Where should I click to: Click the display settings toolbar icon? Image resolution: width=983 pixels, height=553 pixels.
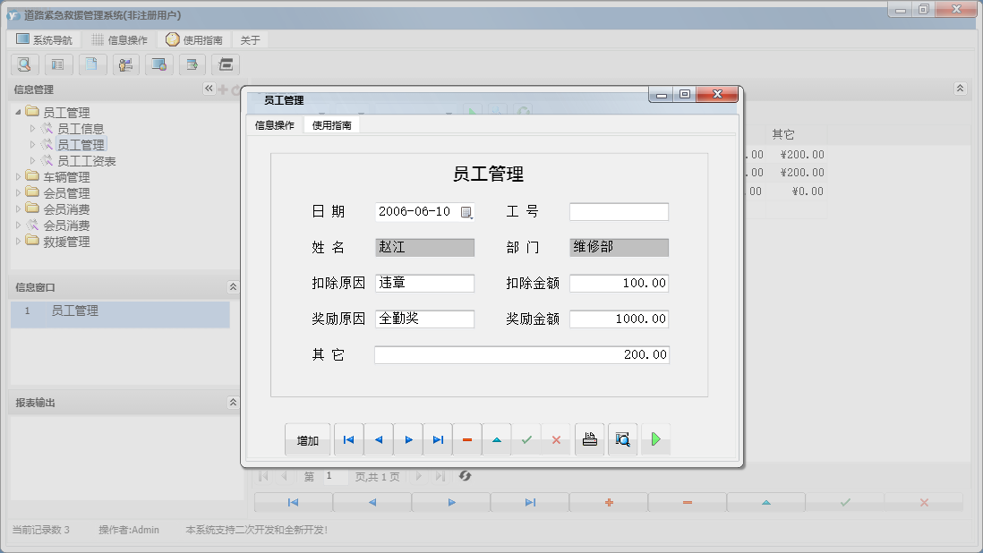pos(159,64)
